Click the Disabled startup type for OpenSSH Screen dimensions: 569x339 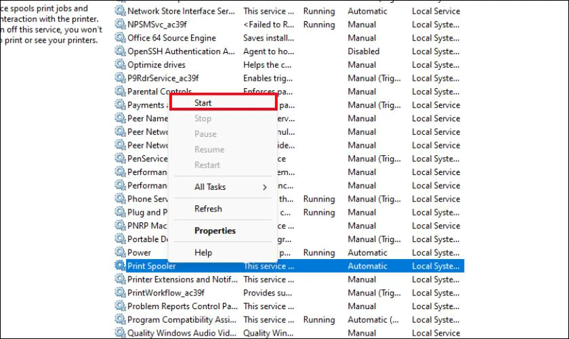point(364,52)
